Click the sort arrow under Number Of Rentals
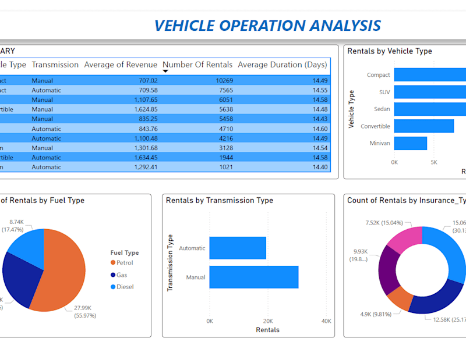 point(165,71)
